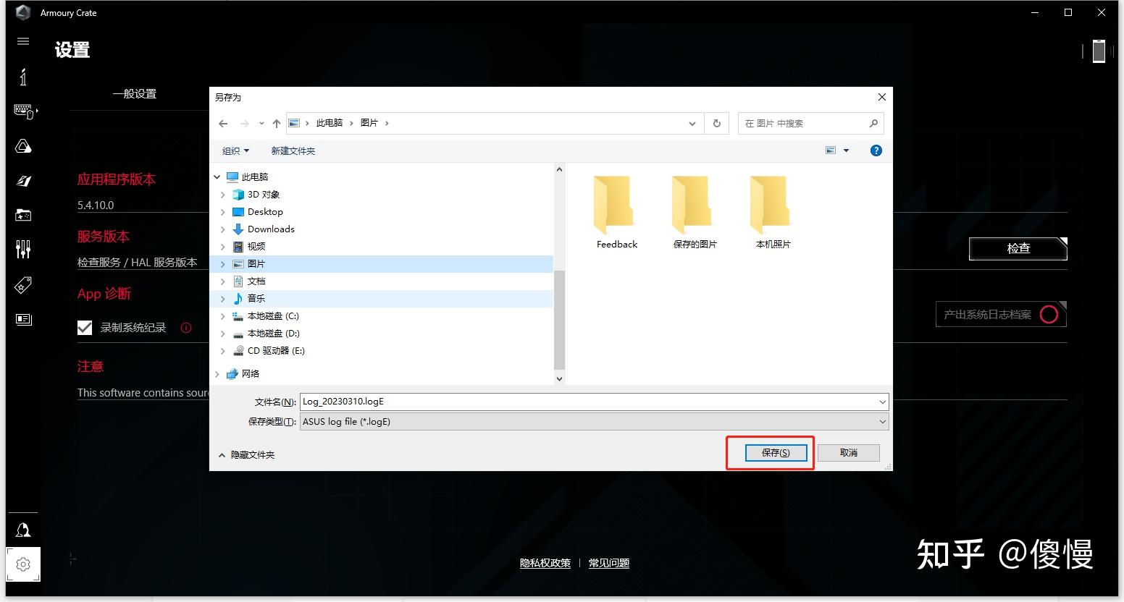1124x602 pixels.
Task: Open the News sidebar icon
Action: [x=22, y=319]
